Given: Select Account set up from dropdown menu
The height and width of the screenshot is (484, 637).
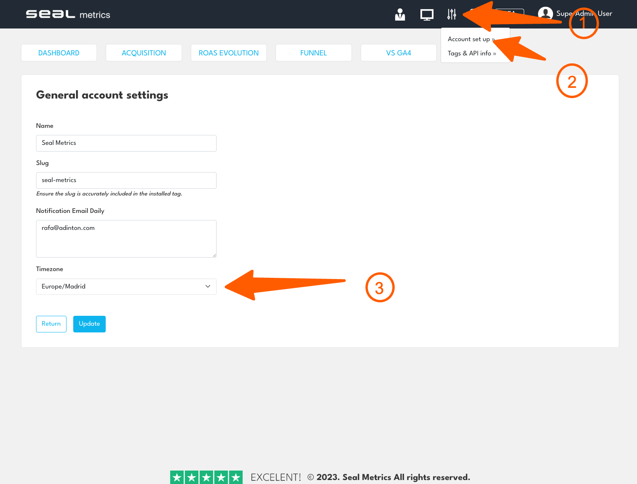Looking at the screenshot, I should (x=469, y=39).
